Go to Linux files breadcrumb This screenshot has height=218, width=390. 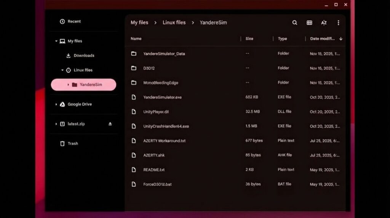(x=174, y=22)
